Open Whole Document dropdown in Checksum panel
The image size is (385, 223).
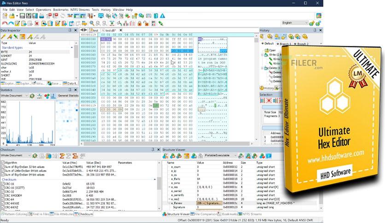coord(16,155)
